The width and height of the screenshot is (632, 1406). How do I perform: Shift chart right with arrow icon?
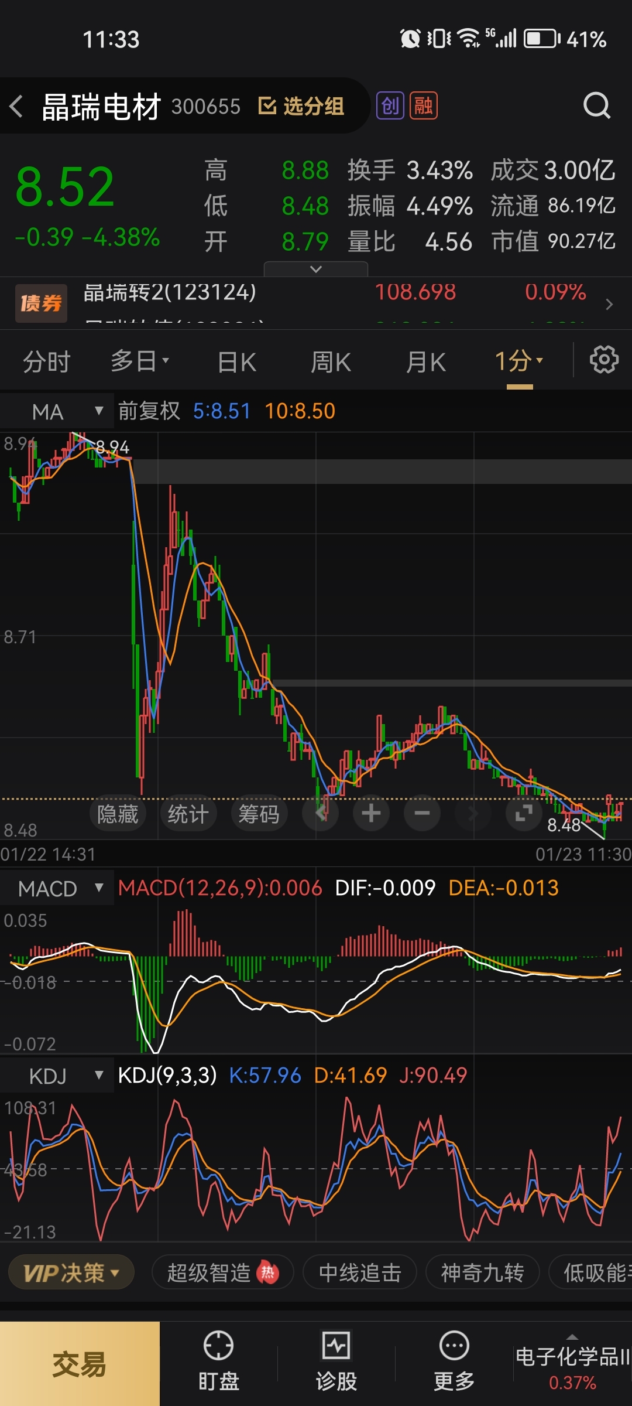473,813
